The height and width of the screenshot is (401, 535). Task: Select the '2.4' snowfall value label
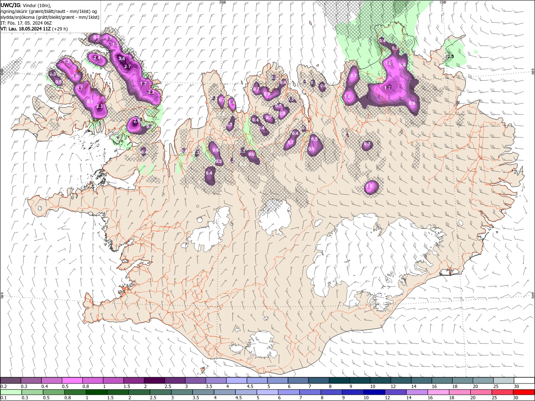pyautogui.click(x=97, y=58)
